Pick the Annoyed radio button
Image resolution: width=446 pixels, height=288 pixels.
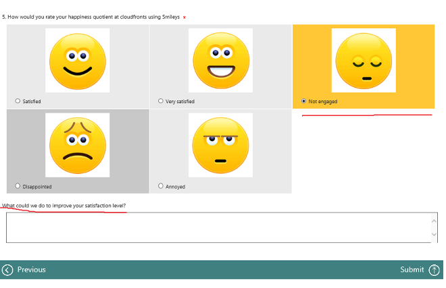tap(161, 186)
